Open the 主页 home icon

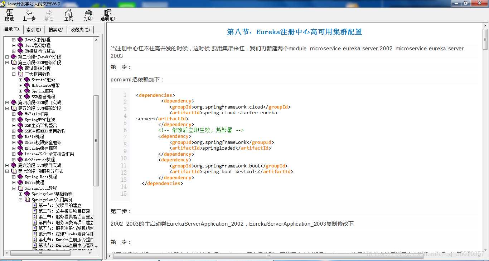(68, 12)
